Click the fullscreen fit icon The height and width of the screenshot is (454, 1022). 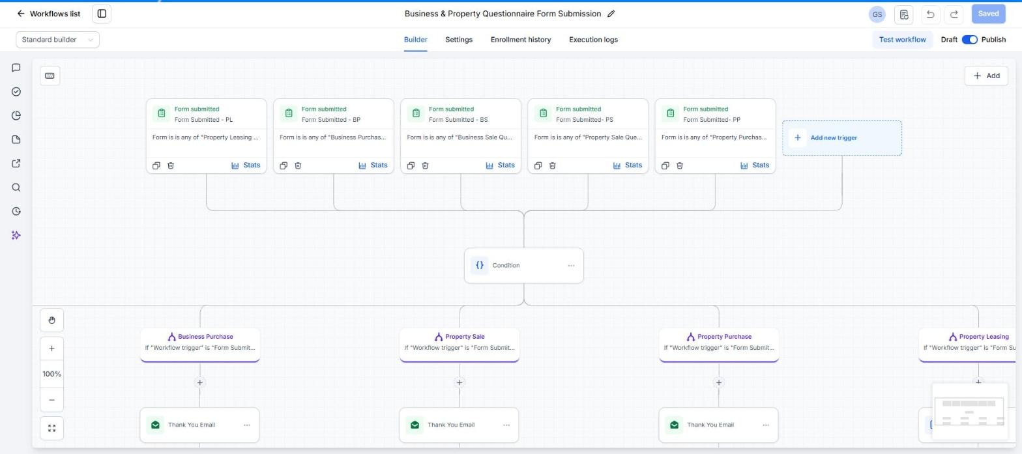(x=52, y=429)
